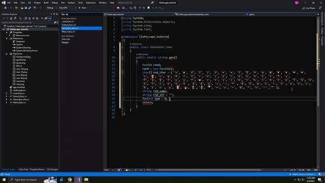The height and width of the screenshot is (183, 325).
Task: Select cluttscape.ico in Solution Explorer
Action: pos(19,90)
